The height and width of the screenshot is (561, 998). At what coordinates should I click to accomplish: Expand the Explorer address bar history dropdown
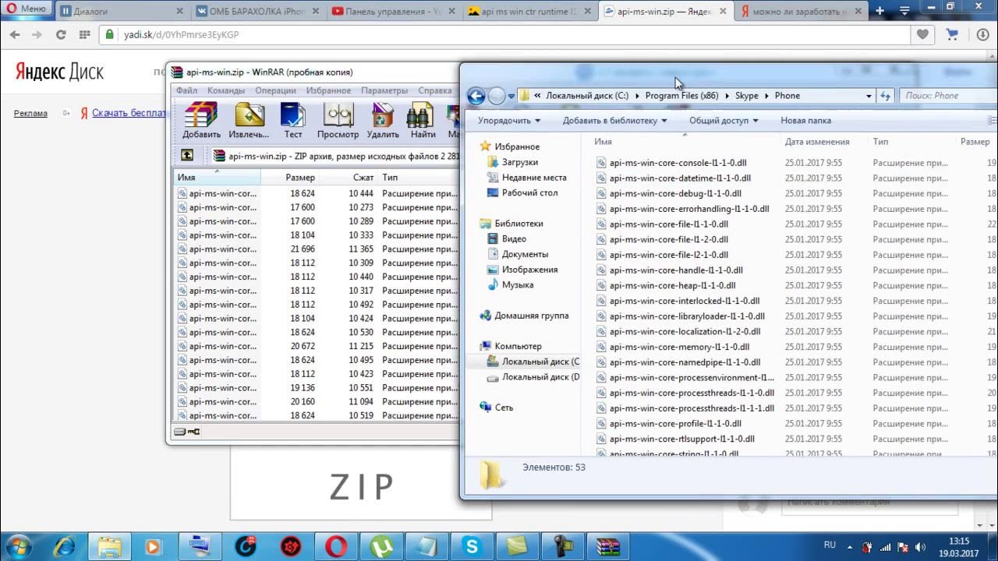(869, 96)
